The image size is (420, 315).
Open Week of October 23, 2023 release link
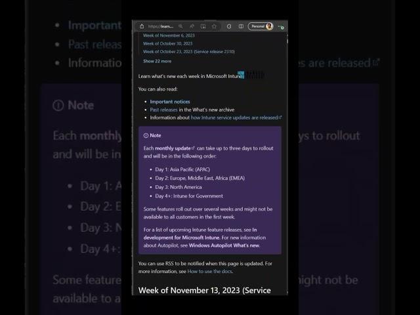[x=189, y=51]
